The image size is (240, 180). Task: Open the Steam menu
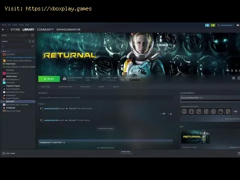pos(4,25)
